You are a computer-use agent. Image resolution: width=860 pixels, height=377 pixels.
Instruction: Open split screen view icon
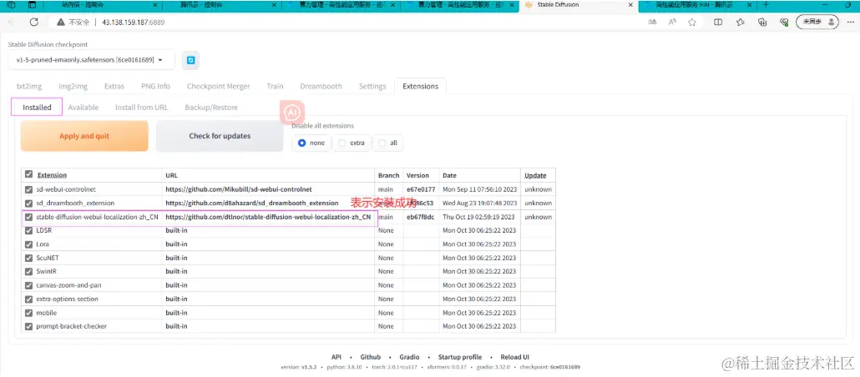(x=718, y=23)
